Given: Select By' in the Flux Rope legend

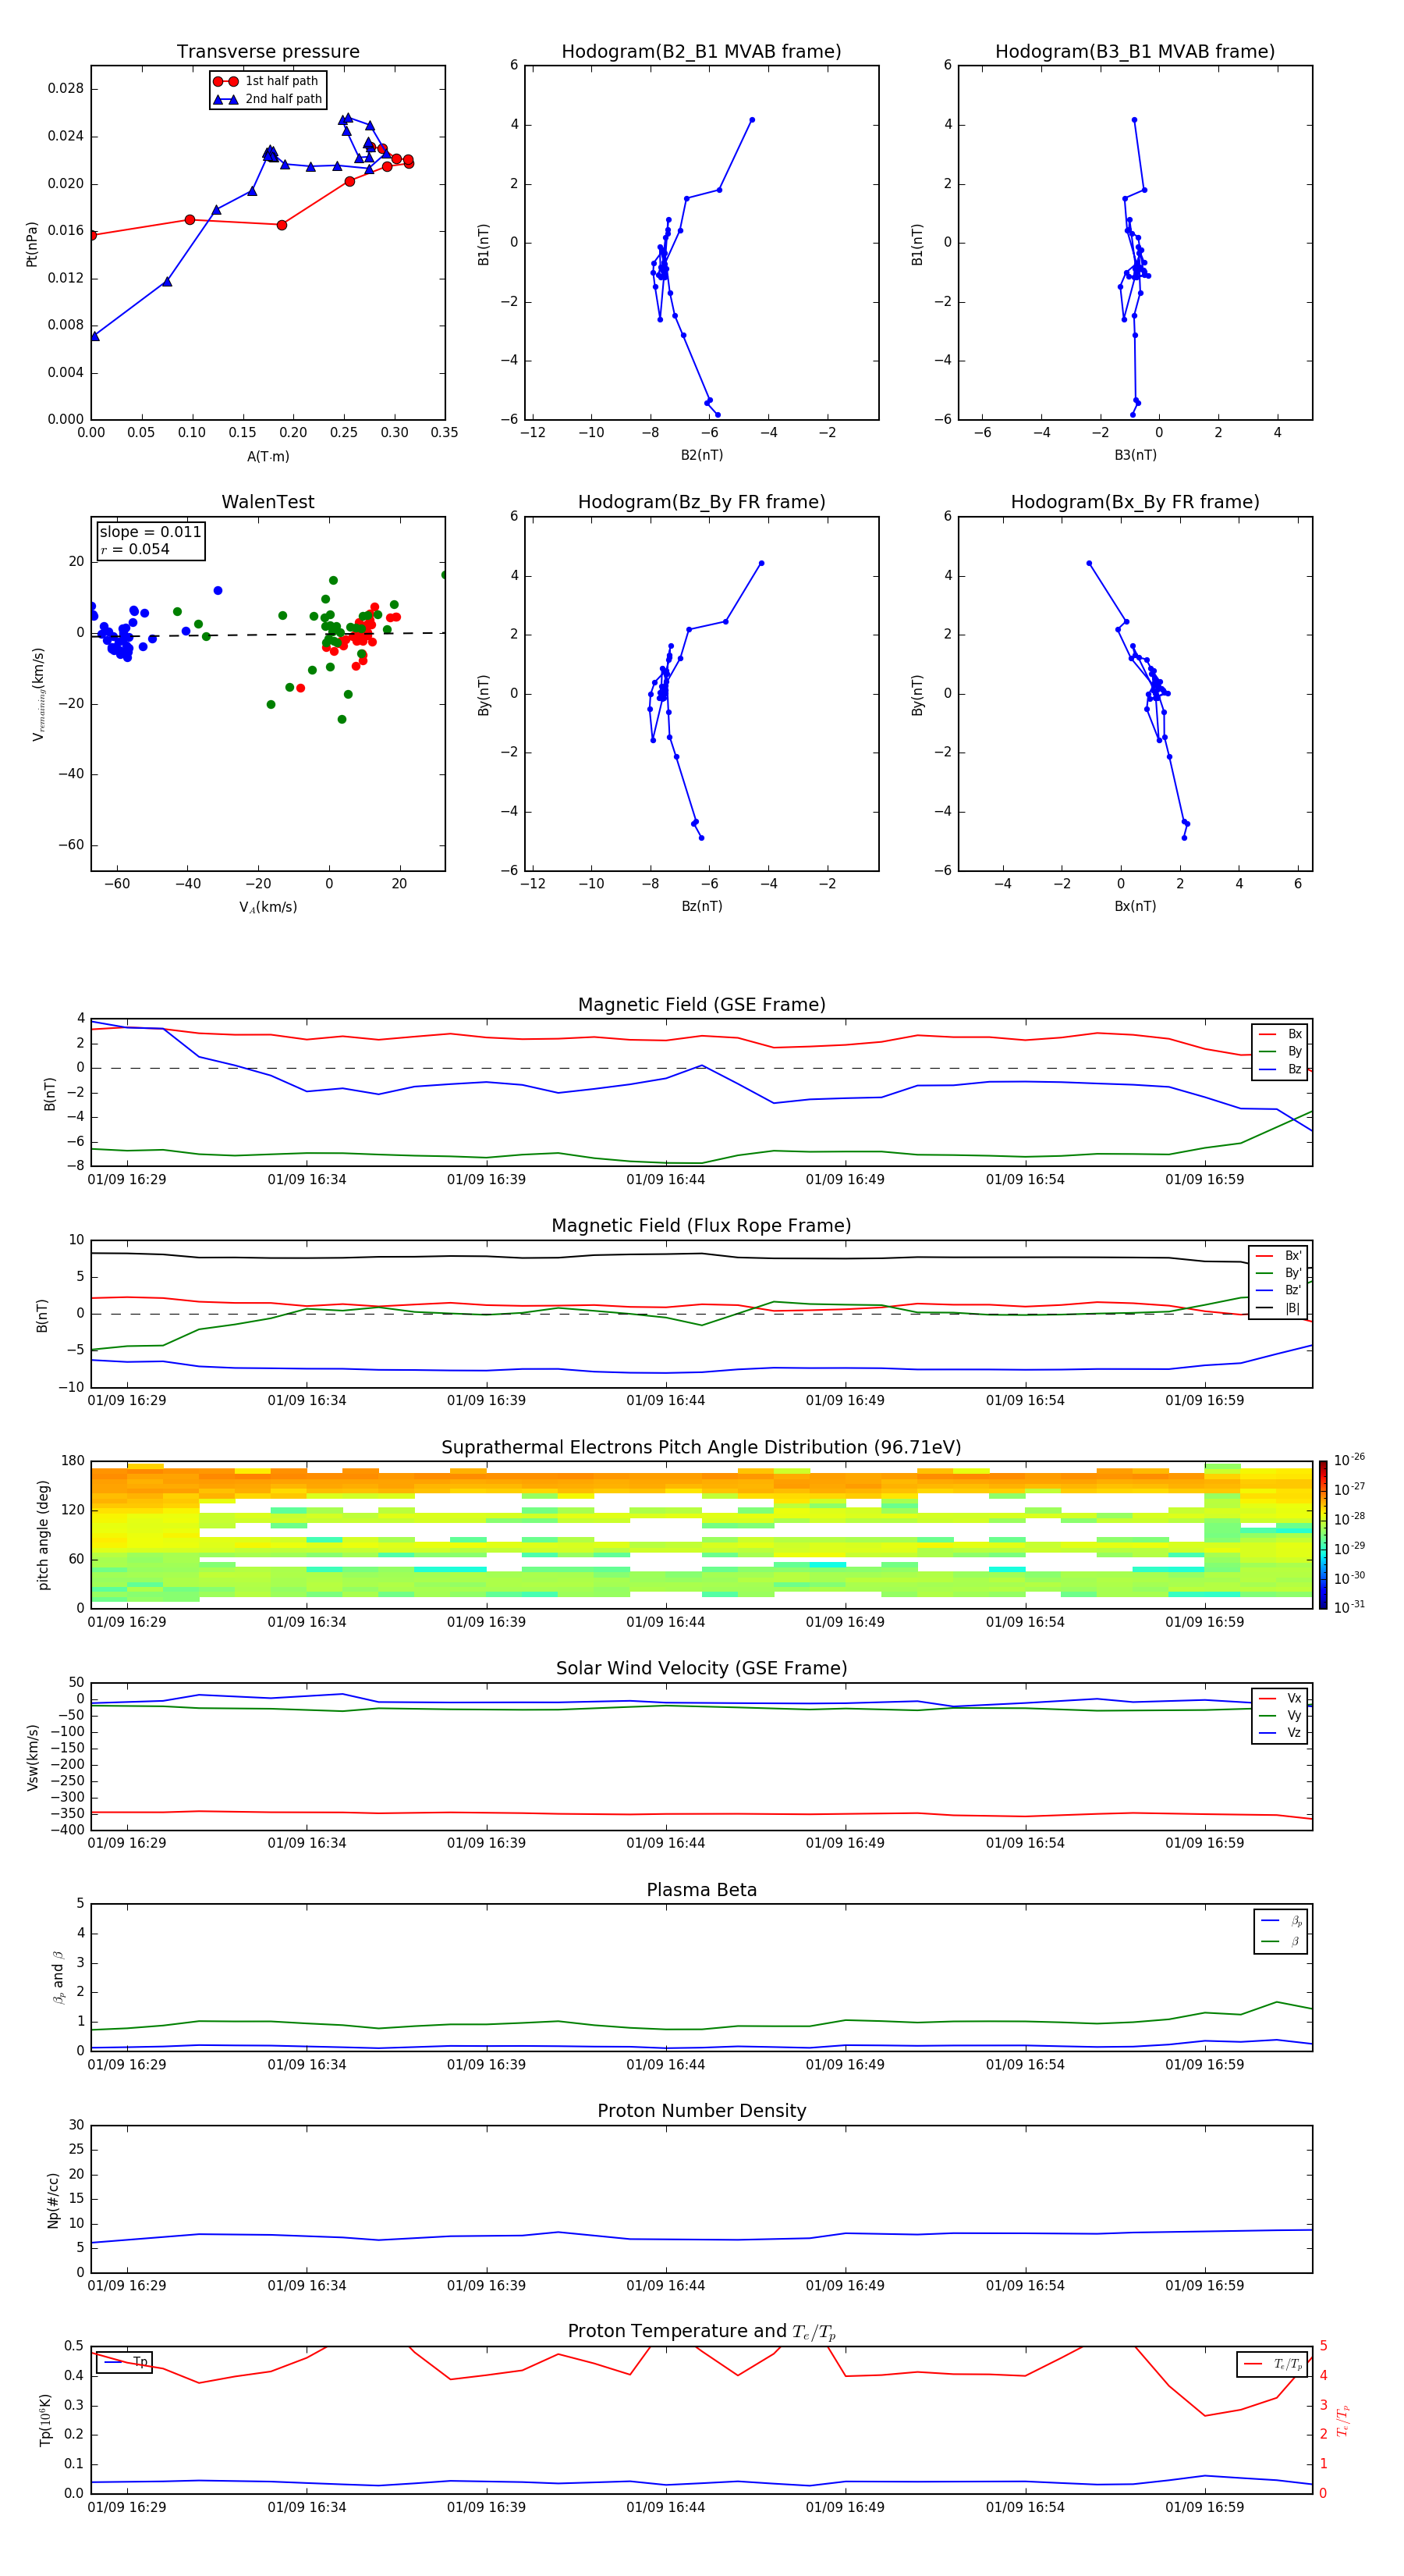Looking at the screenshot, I should click(x=1279, y=1273).
